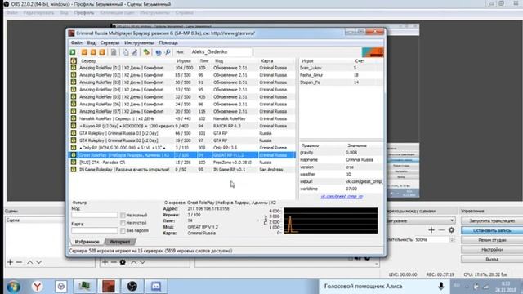Remove scene with the minus icon in OBS
The height and width of the screenshot is (294, 523).
19,262
